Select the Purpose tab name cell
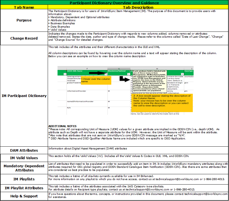The width and height of the screenshot is (229, 201). click(x=24, y=20)
